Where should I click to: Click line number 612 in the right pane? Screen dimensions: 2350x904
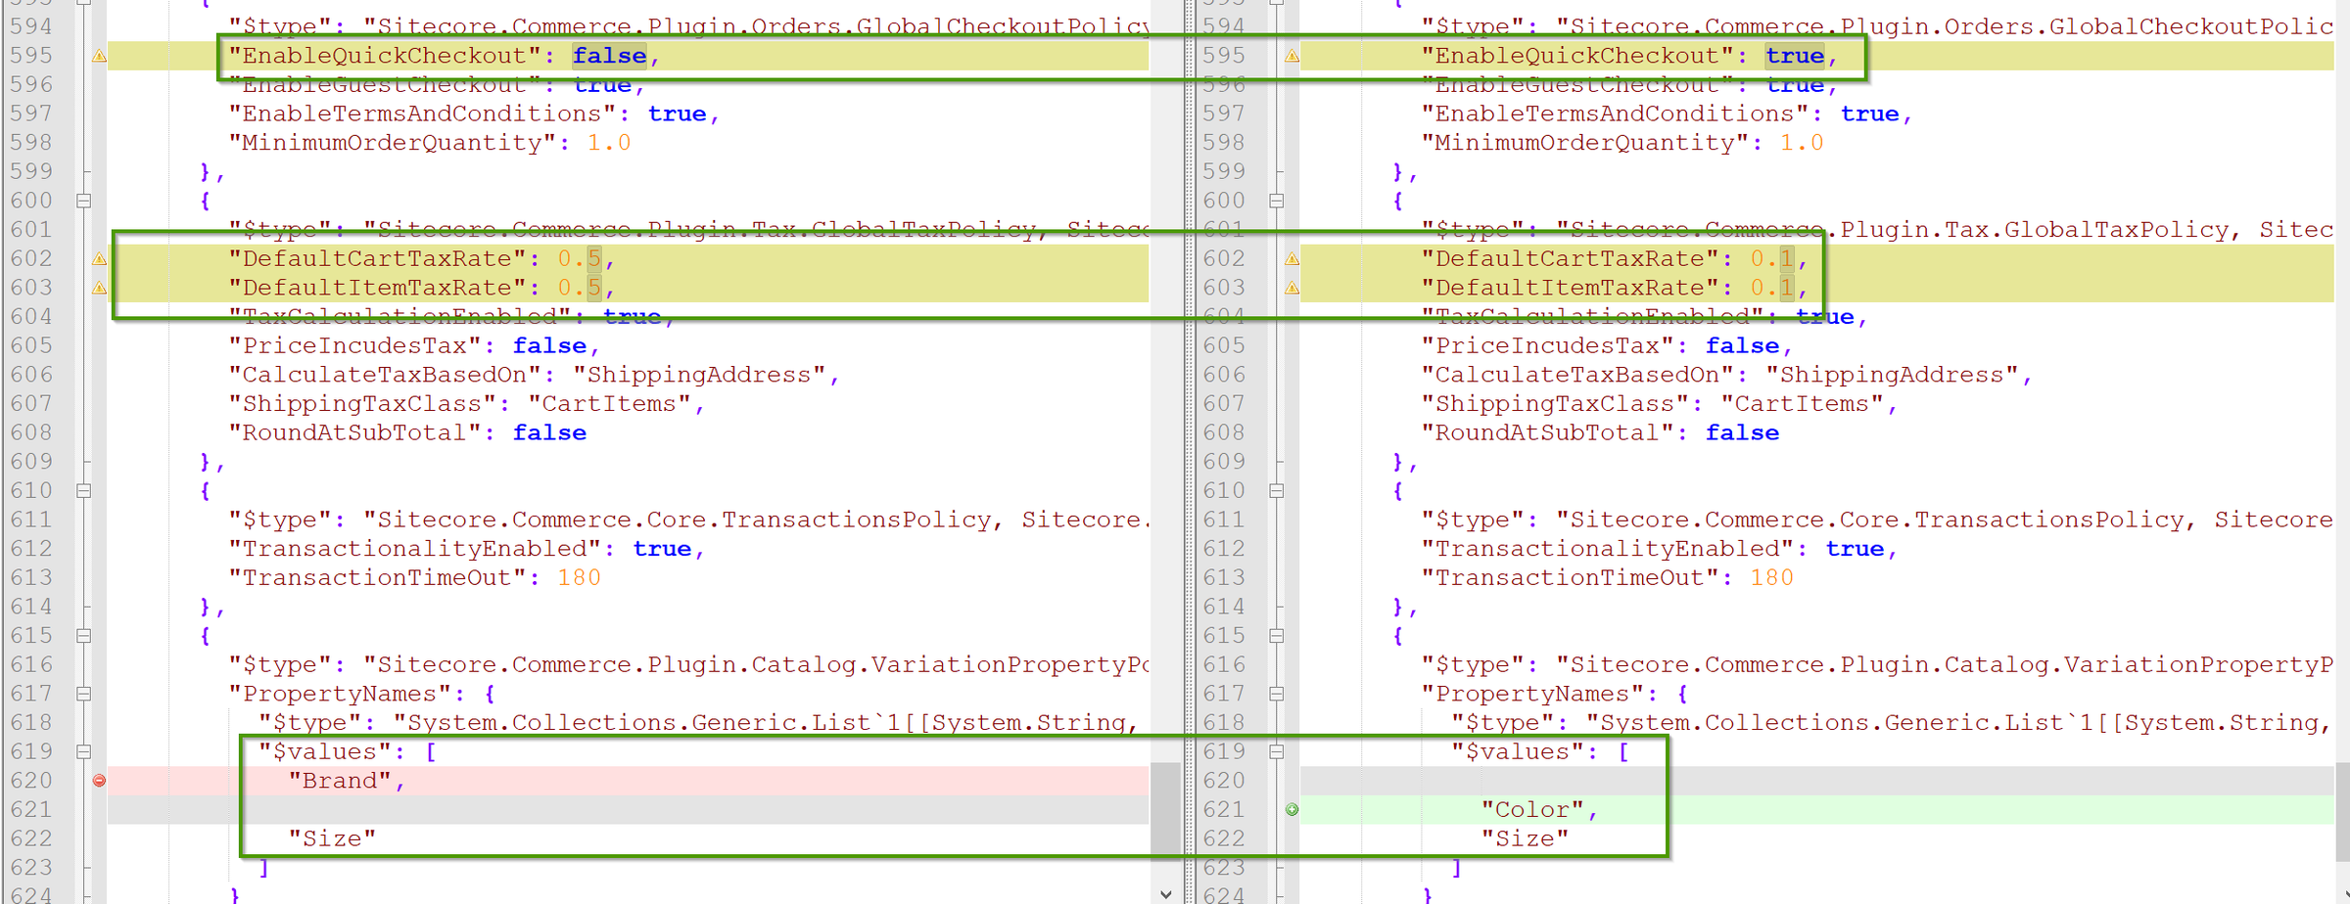(1224, 549)
